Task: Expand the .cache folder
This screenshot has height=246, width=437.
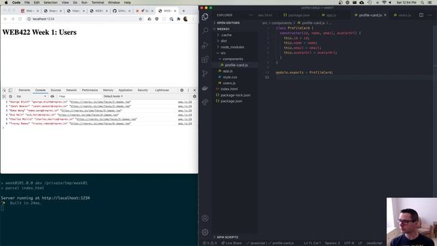Action: tap(226, 35)
